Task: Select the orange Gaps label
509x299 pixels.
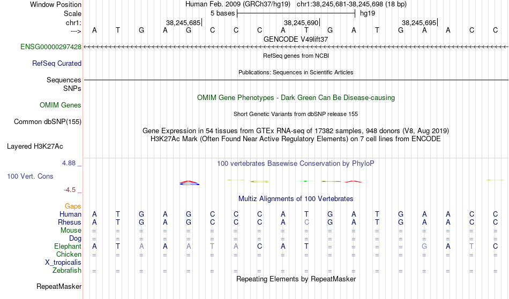Action: coord(73,206)
